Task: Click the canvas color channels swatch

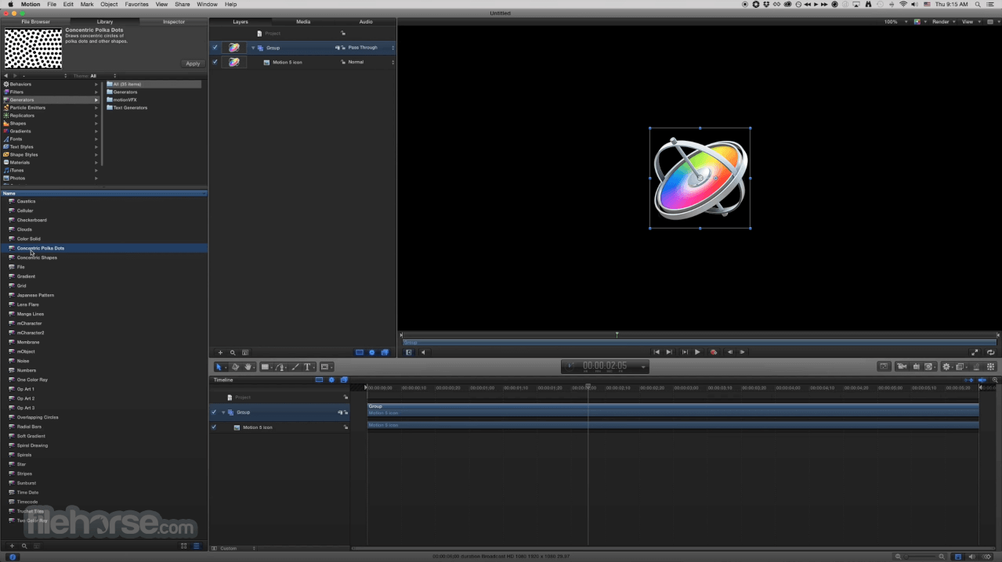Action: [x=917, y=22]
